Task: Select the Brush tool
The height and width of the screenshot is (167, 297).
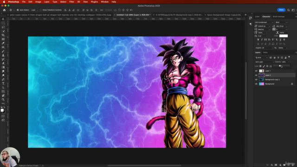Action: (x=3, y=51)
